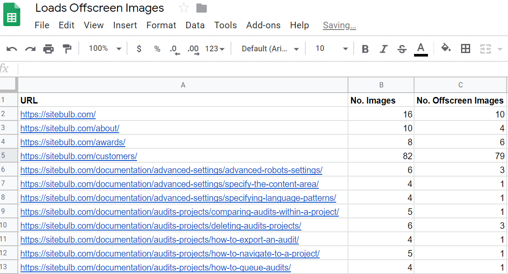The width and height of the screenshot is (508, 274).
Task: Undo the last action
Action: tap(12, 49)
